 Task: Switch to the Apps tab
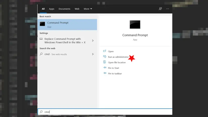coord(51,9)
